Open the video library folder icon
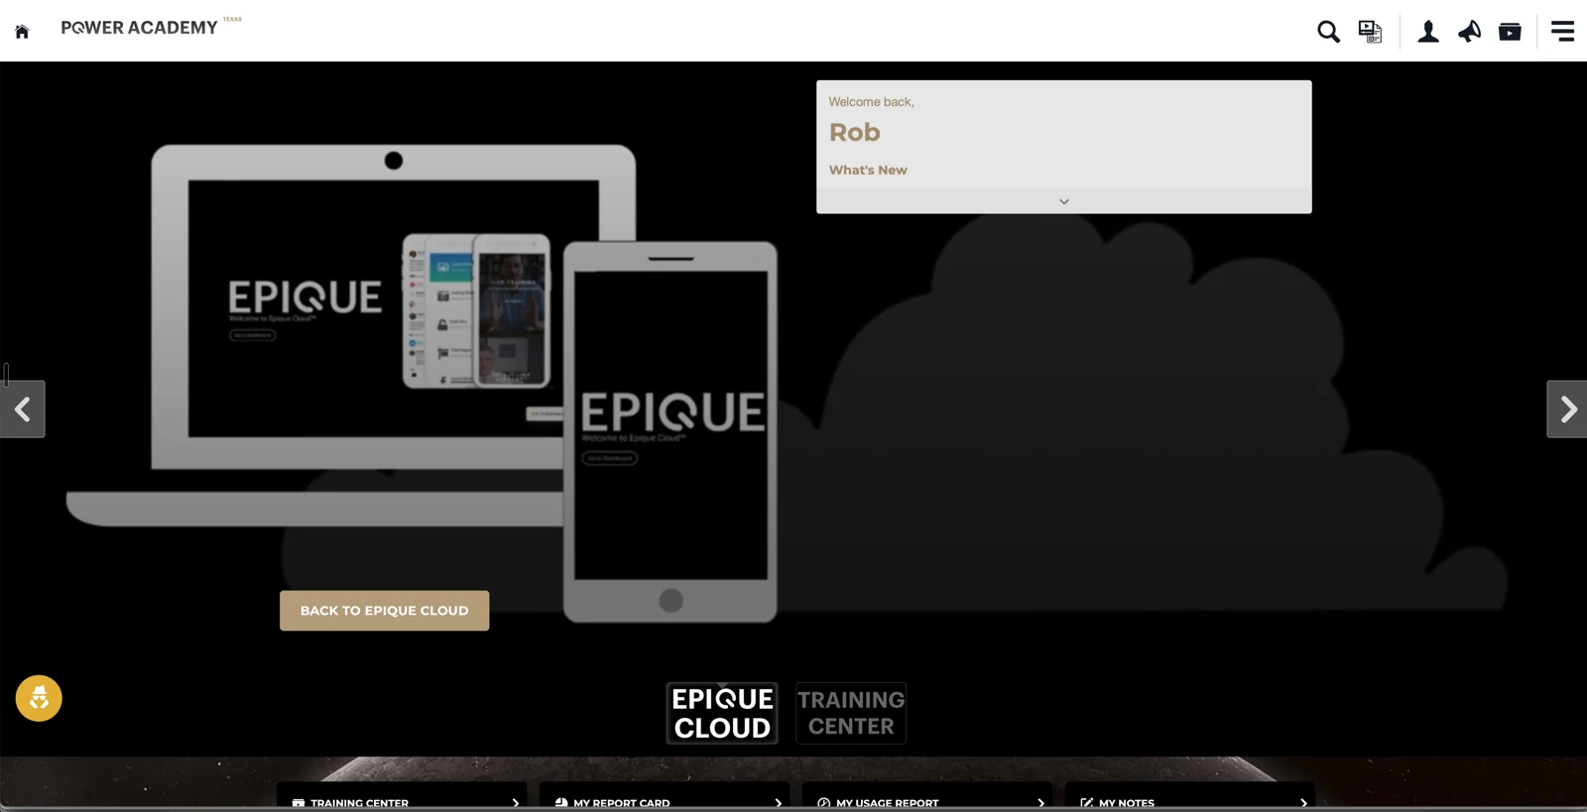Viewport: 1587px width, 812px height. coord(1510,32)
